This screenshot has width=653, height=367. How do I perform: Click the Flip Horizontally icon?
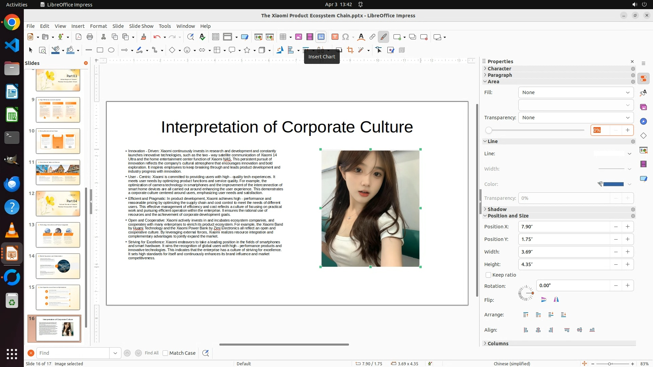(556, 300)
